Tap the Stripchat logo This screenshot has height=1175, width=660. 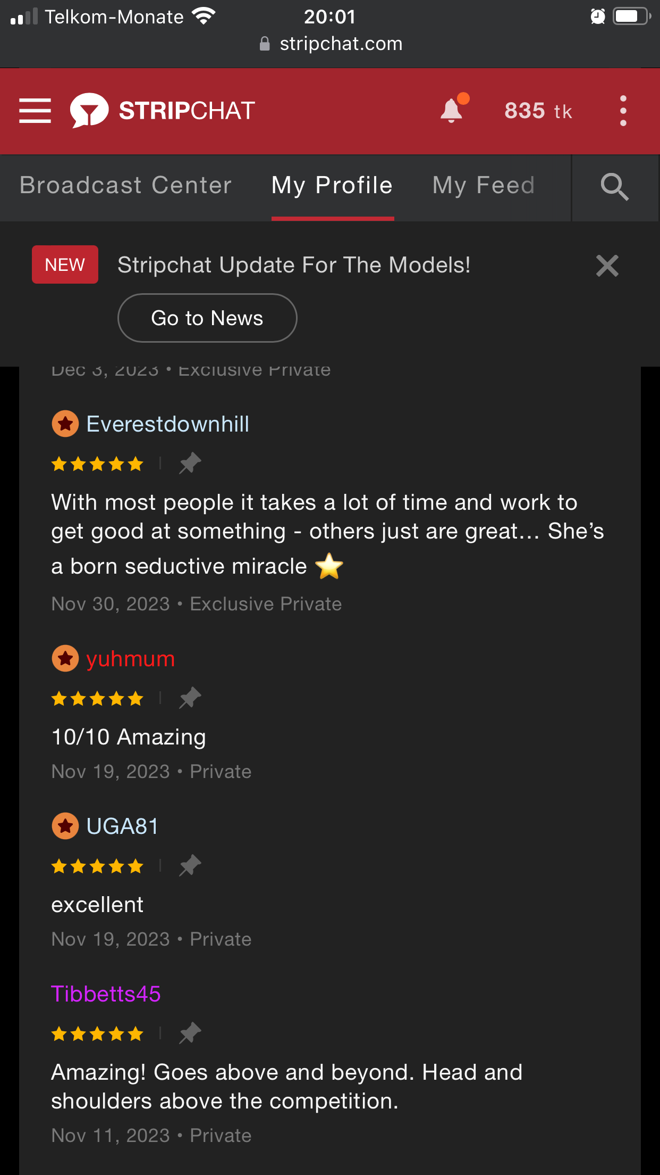pos(163,111)
